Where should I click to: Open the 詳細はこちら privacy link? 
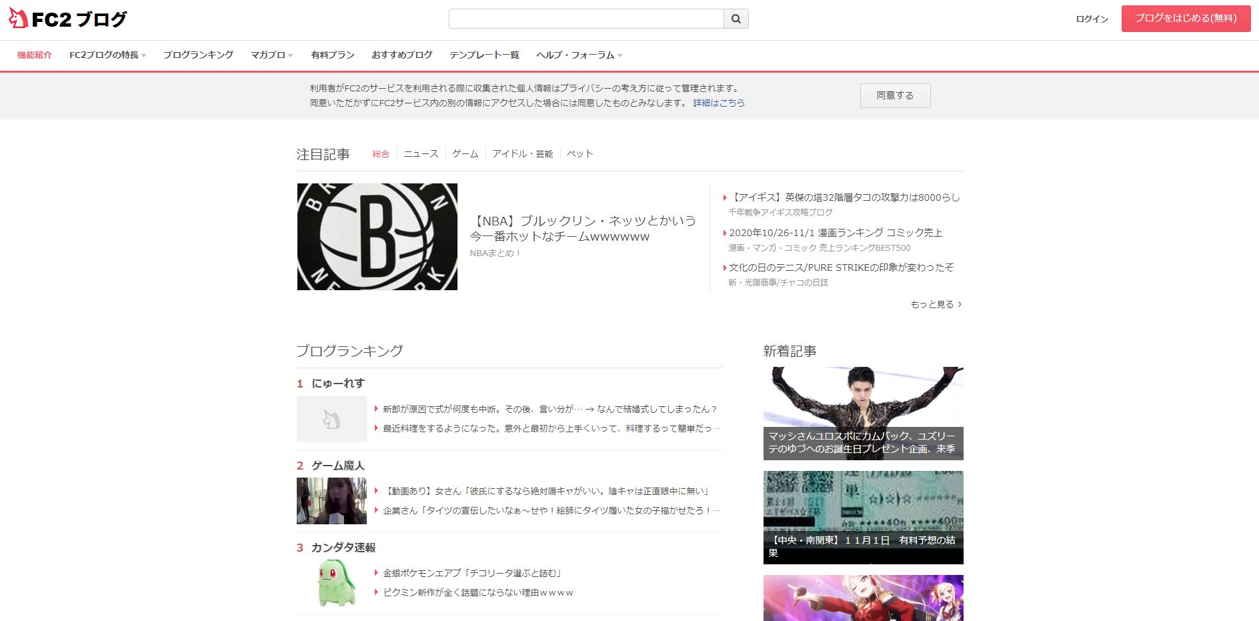pos(719,103)
